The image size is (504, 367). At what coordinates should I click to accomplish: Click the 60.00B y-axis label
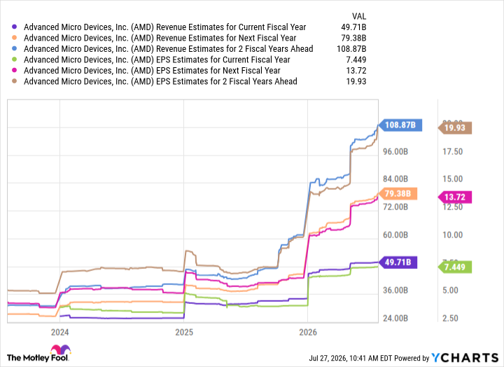(395, 235)
